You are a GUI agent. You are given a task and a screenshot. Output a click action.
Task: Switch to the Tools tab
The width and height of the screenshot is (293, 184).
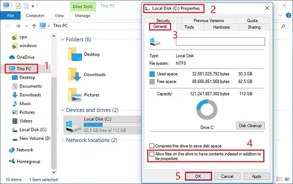pyautogui.click(x=189, y=27)
